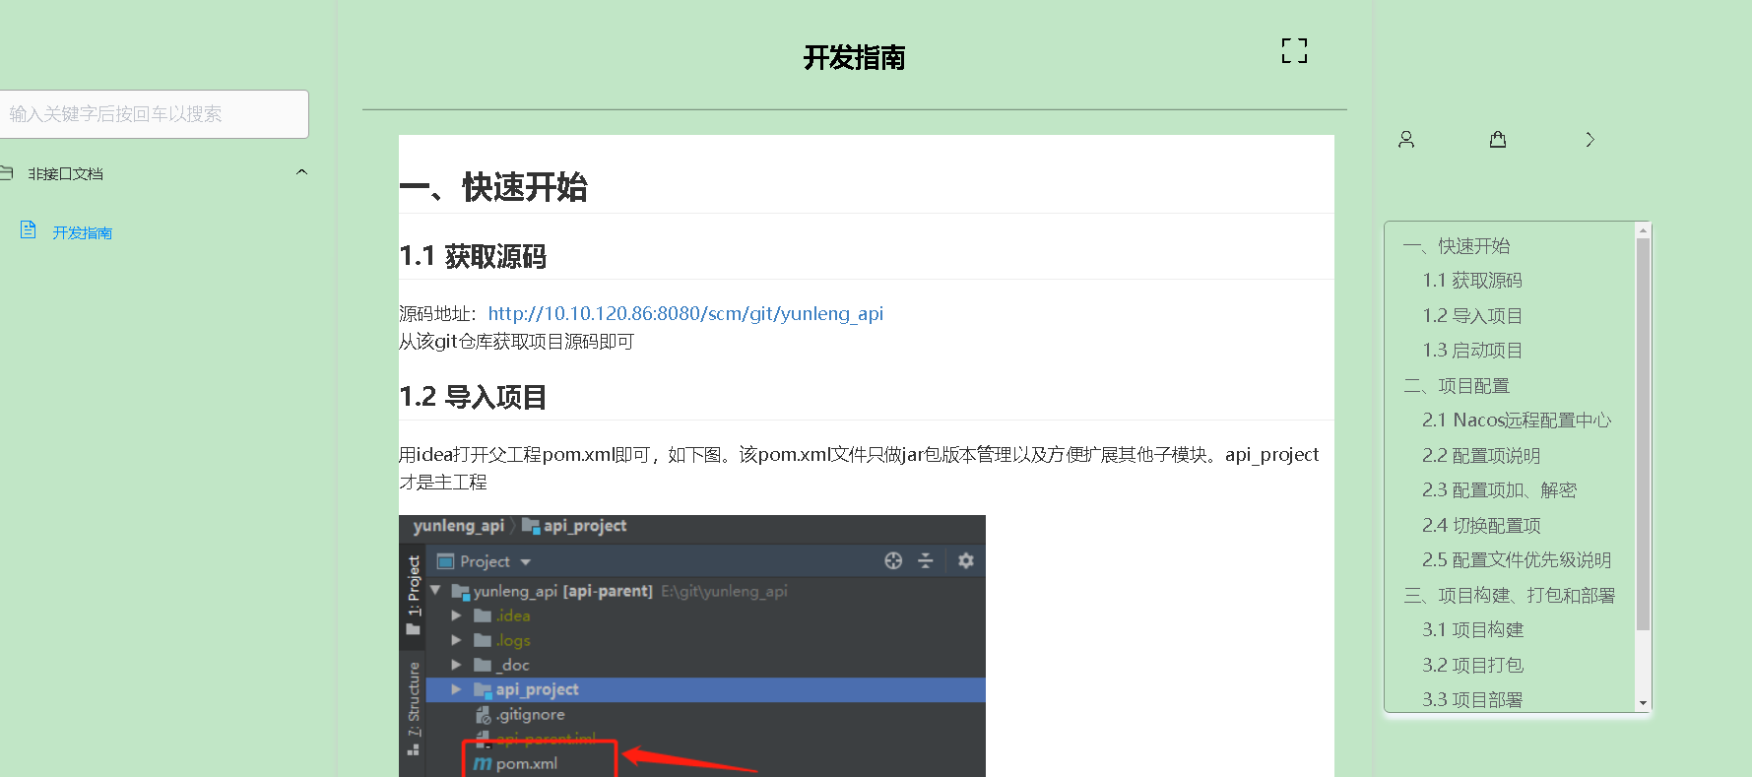
Task: Expand panel with right chevron icon
Action: tap(1590, 140)
